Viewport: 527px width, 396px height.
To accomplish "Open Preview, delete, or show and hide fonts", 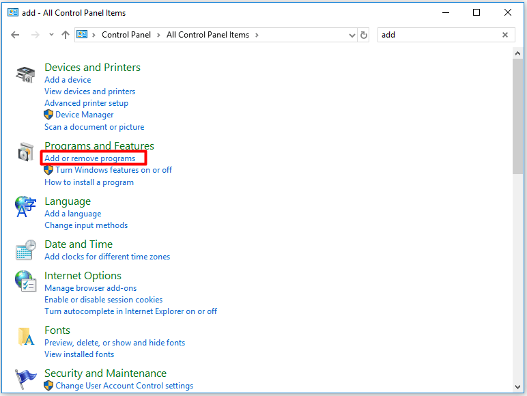I will 115,343.
